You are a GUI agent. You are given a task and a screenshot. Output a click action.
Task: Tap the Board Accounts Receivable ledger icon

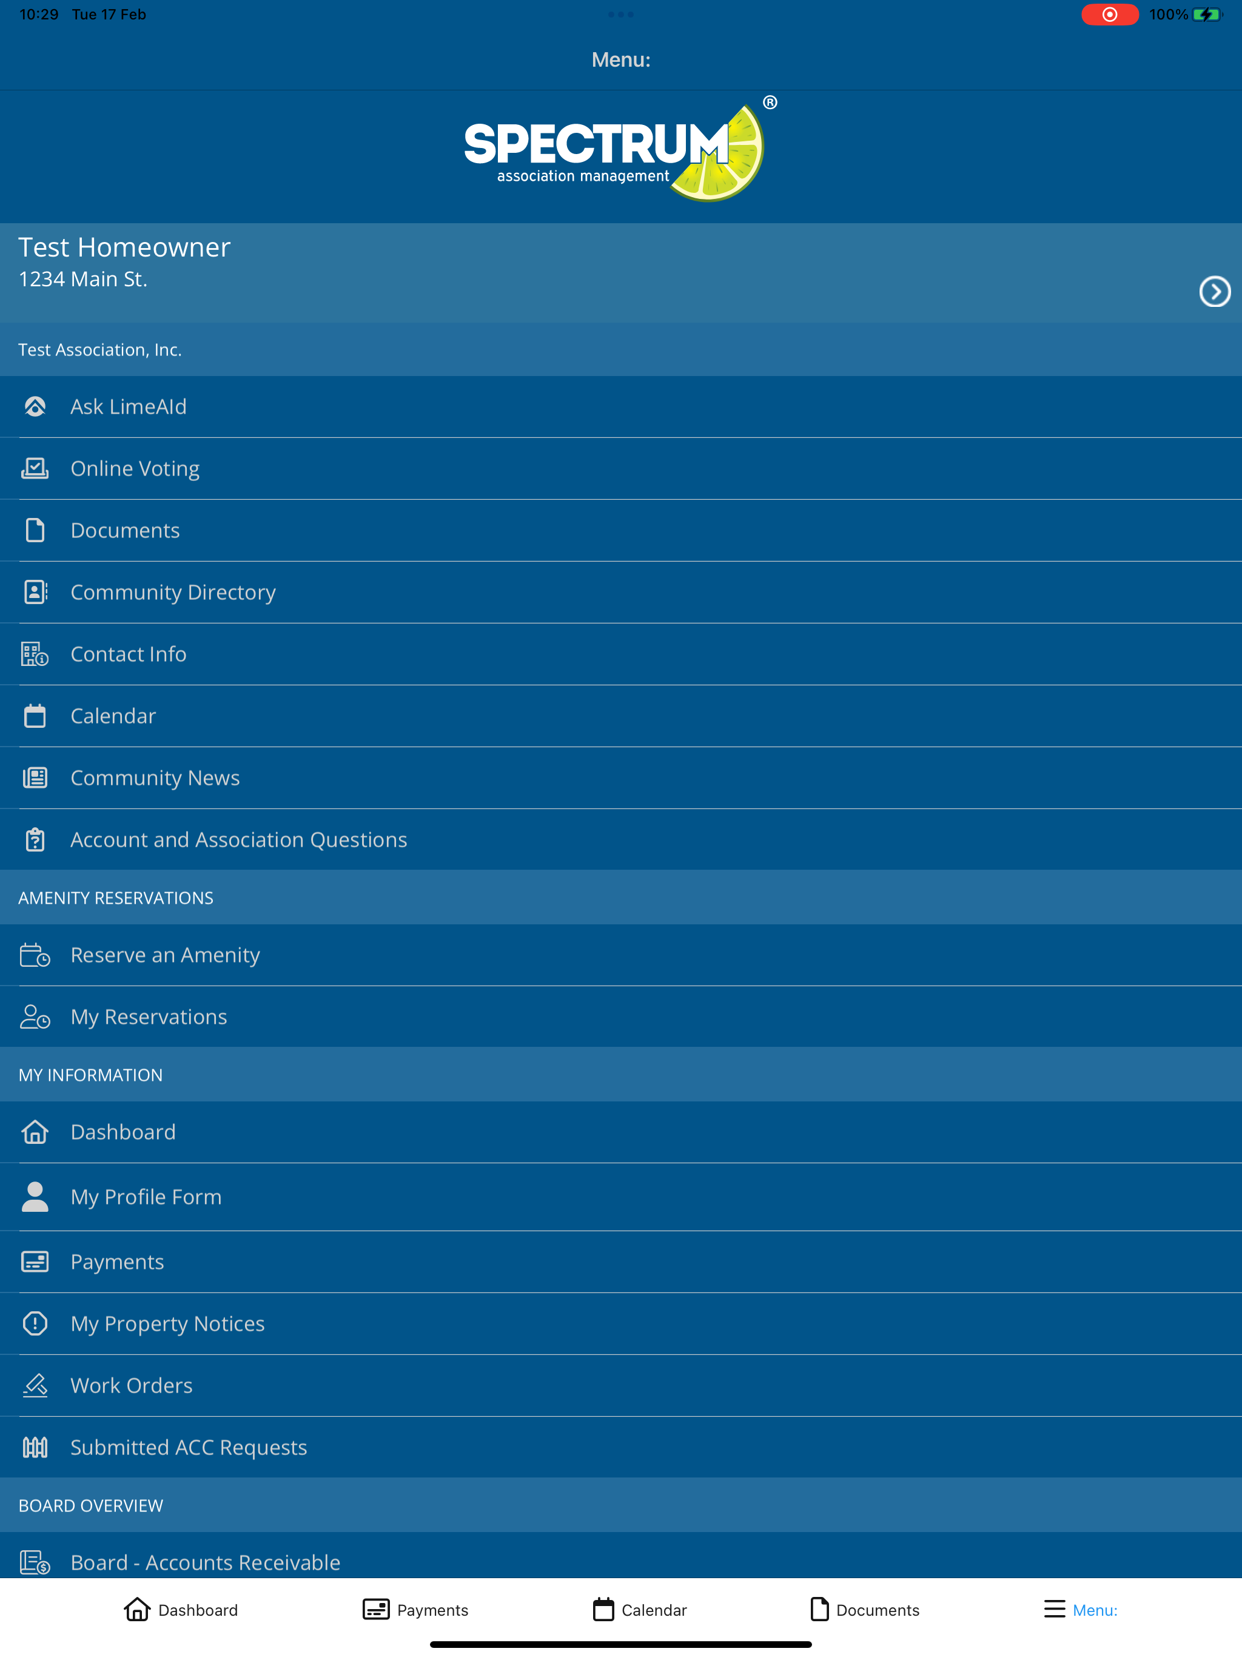(x=35, y=1562)
